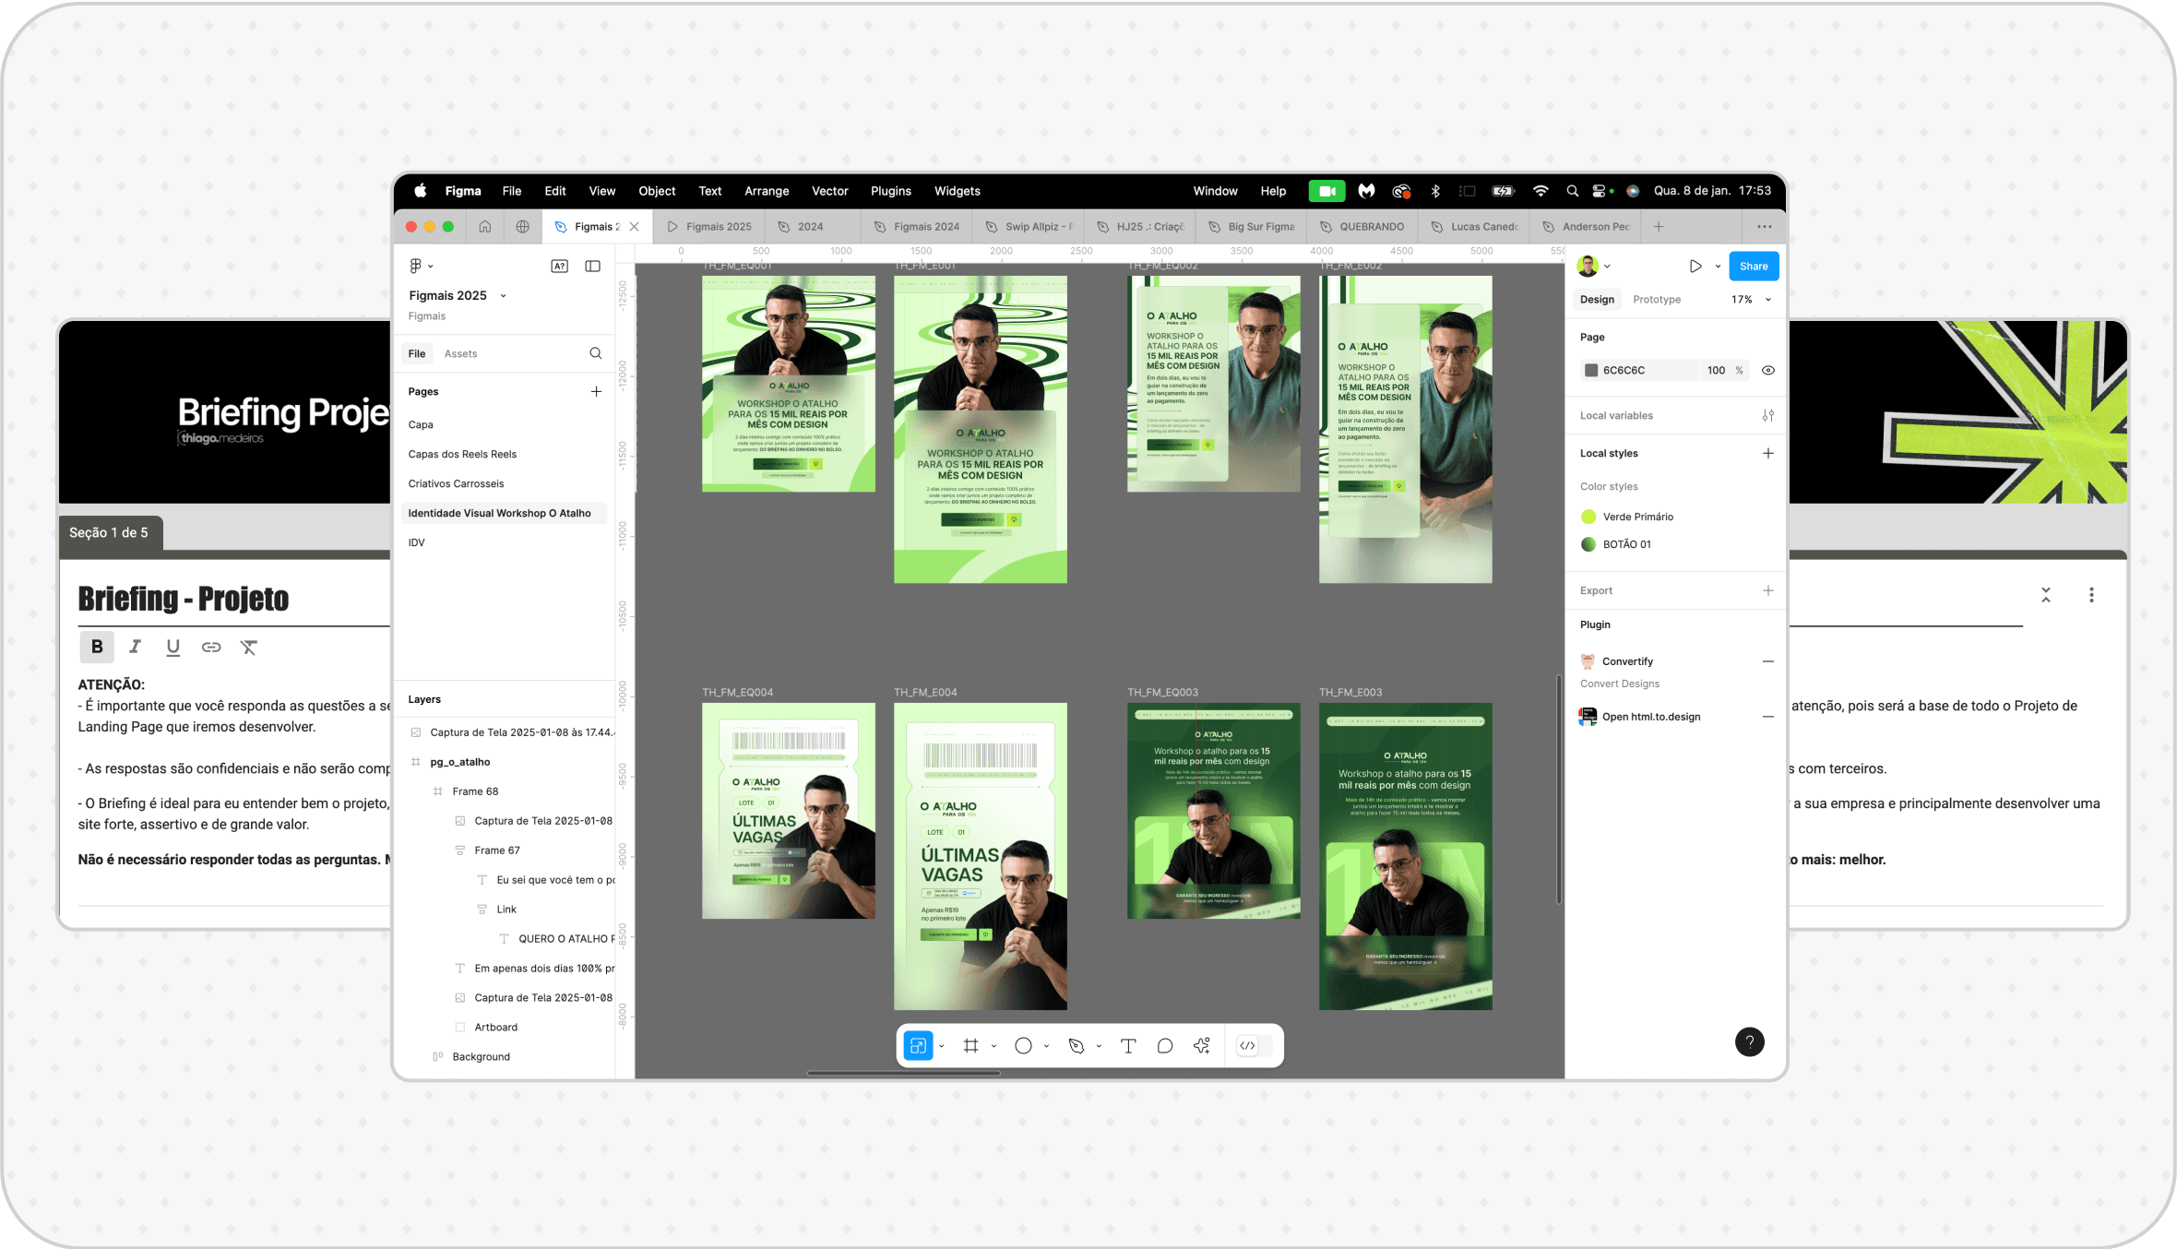
Task: Expand the present options dropdown arrow
Action: tap(1718, 267)
